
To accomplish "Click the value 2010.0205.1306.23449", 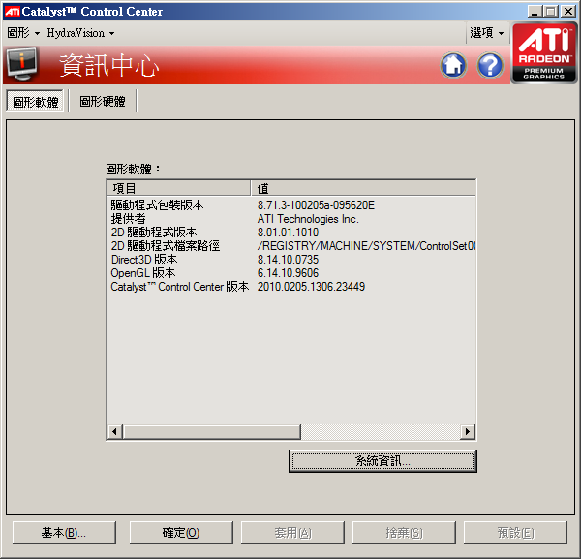I will (311, 287).
